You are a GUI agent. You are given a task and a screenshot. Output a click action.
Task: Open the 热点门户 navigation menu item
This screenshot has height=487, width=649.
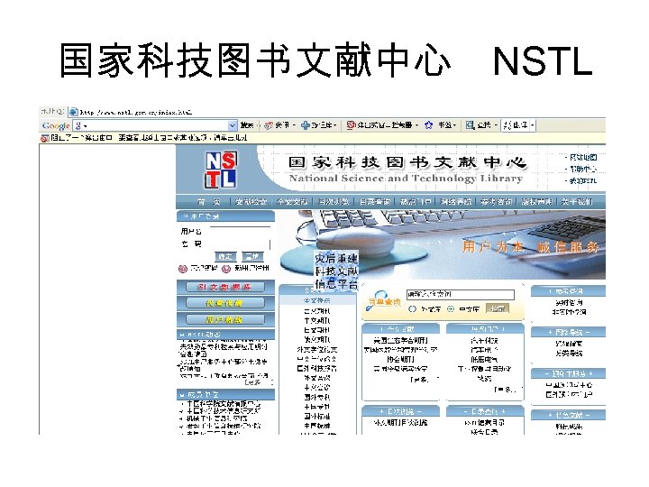click(x=416, y=202)
